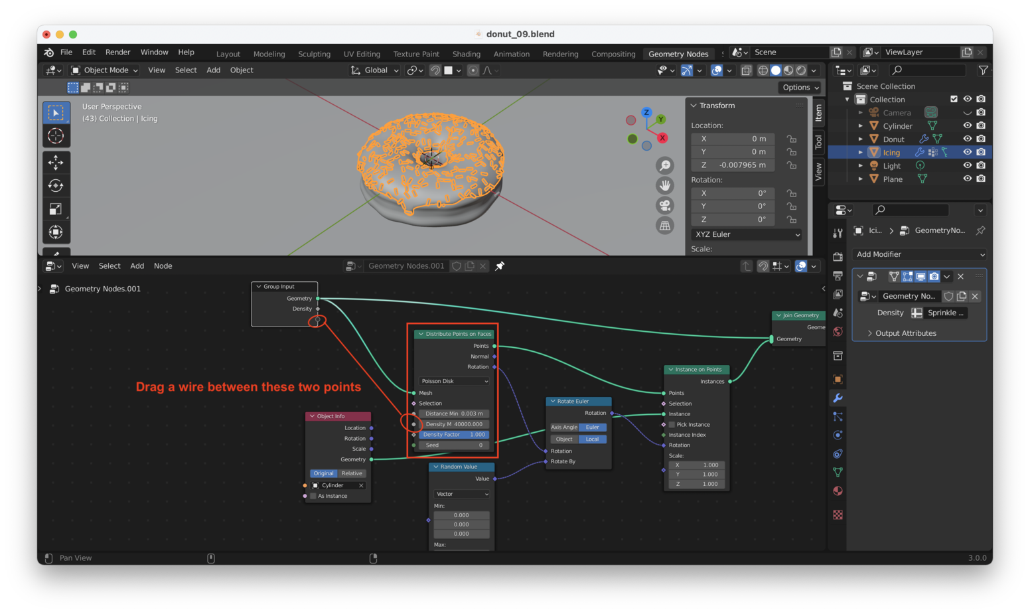Open the Add Modifier dropdown
1030x614 pixels.
click(x=919, y=254)
